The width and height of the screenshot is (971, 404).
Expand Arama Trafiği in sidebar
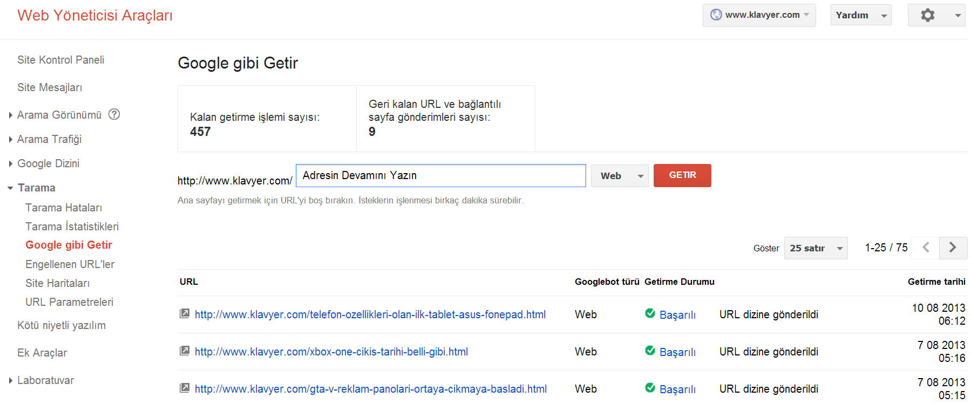pyautogui.click(x=49, y=139)
